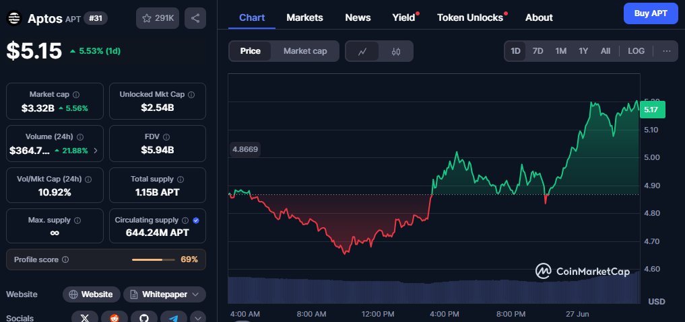Open the Aptos Website link
The height and width of the screenshot is (322, 685).
[91, 294]
